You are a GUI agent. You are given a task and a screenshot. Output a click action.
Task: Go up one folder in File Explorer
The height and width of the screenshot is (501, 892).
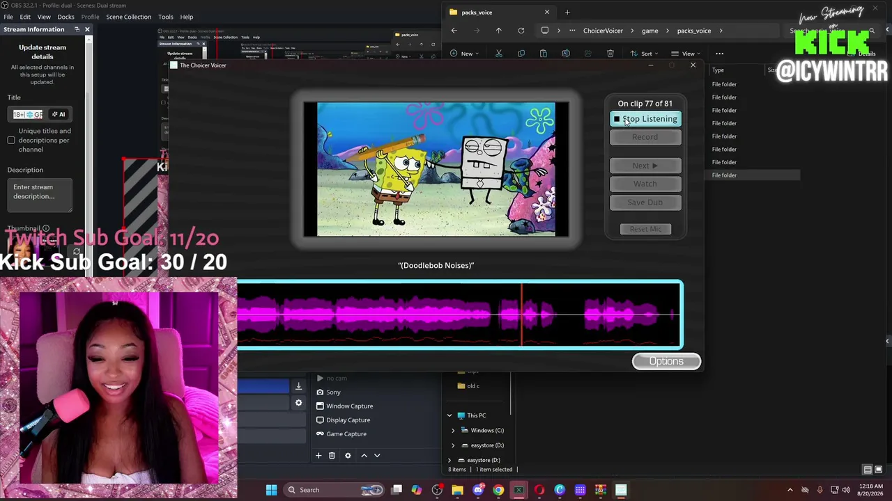click(x=498, y=31)
